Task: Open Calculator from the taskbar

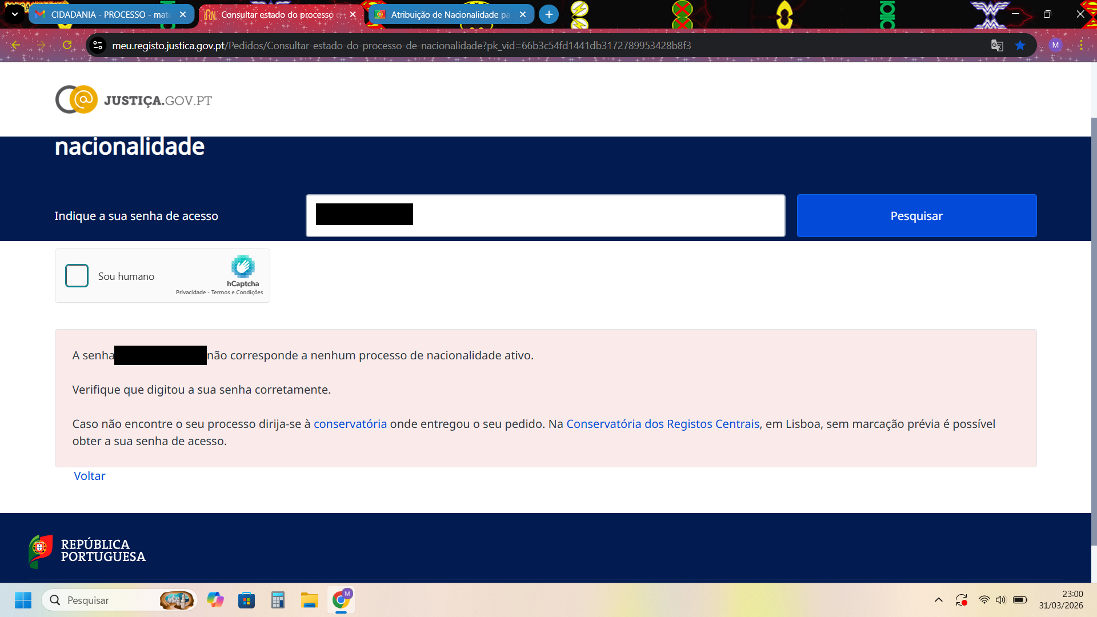Action: [278, 600]
